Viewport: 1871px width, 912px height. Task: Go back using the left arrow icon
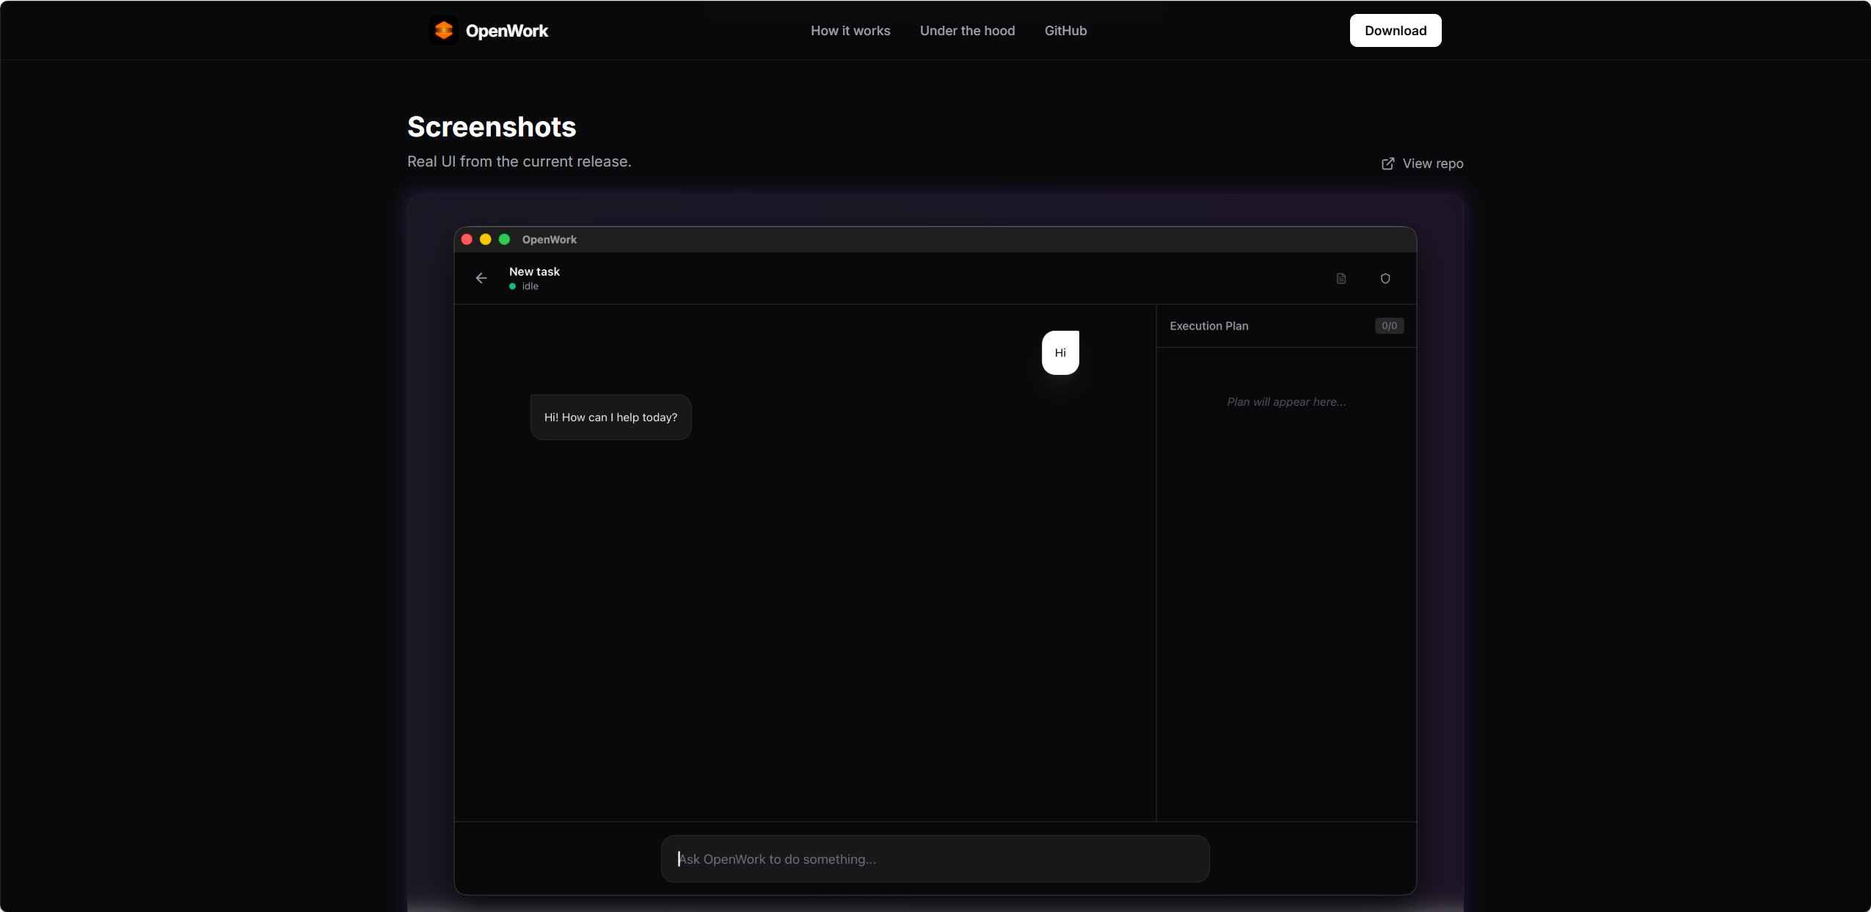click(x=481, y=278)
